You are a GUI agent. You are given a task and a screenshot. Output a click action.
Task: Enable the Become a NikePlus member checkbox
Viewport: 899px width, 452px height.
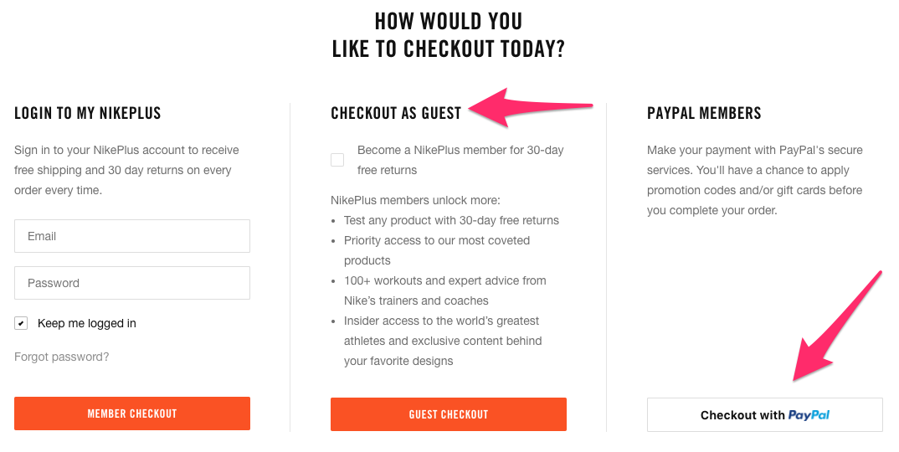click(x=337, y=160)
